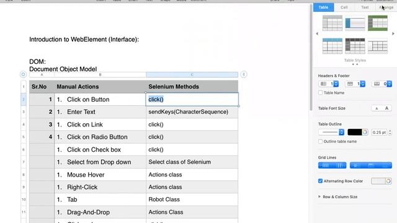Screen dimensions: 397x223
Task: Show next table styles with right arrow
Action: coord(393,33)
